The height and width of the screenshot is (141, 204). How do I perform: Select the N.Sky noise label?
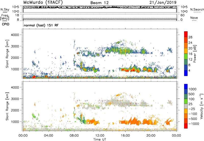click(x=5, y=9)
